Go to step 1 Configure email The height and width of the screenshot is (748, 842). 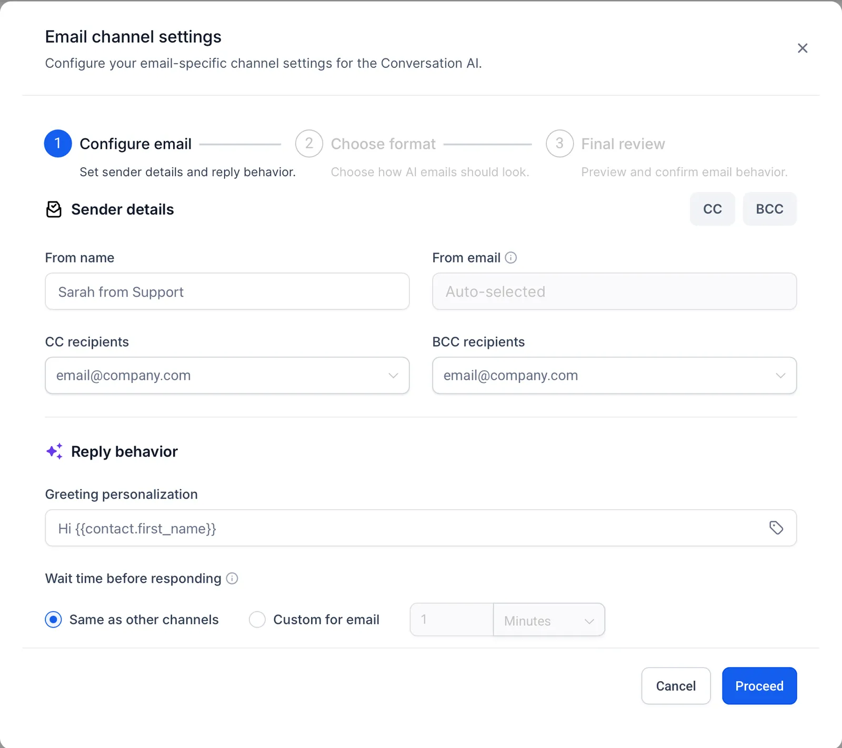point(58,144)
